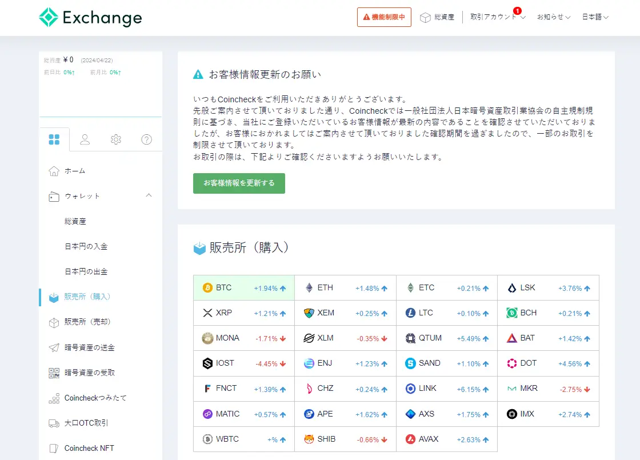The image size is (640, 460).
Task: Click the +5.49% change for QTUM
Action: coord(469,339)
